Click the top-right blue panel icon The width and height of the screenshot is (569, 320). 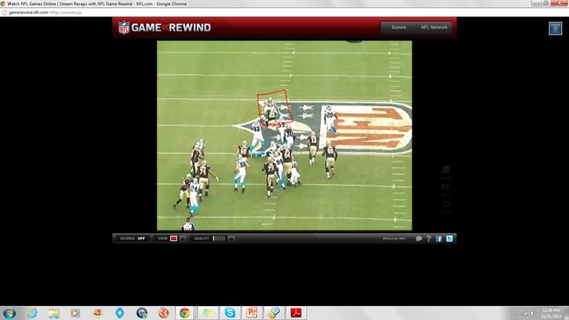(555, 28)
